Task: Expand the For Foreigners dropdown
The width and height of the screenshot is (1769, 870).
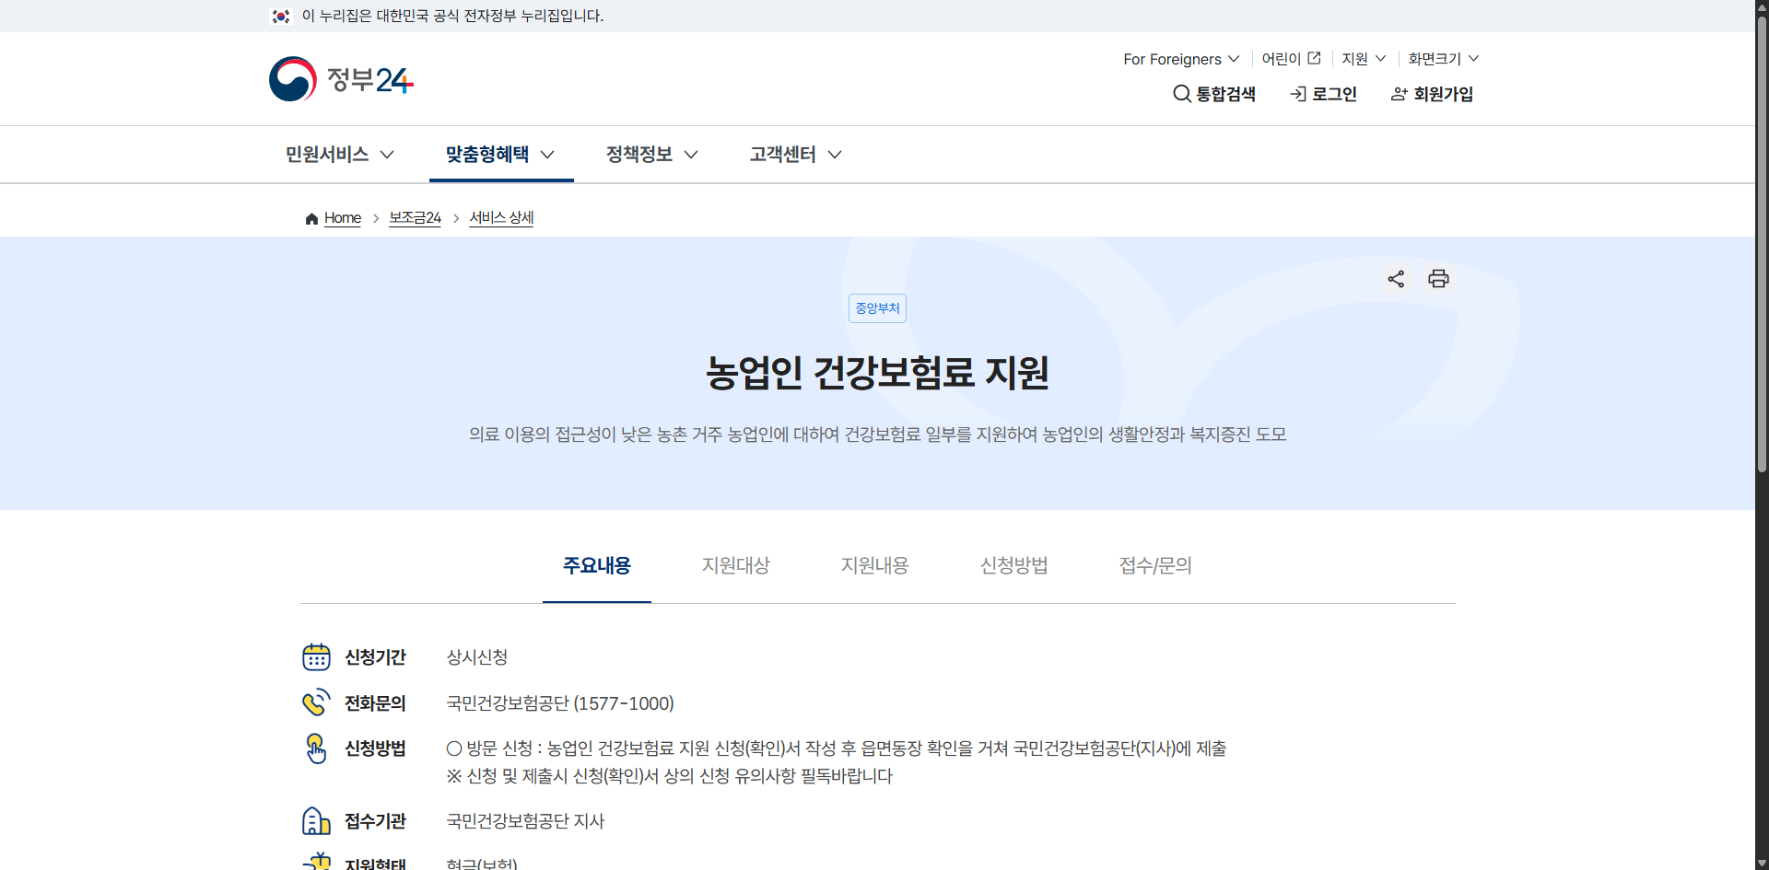Action: pyautogui.click(x=1180, y=59)
